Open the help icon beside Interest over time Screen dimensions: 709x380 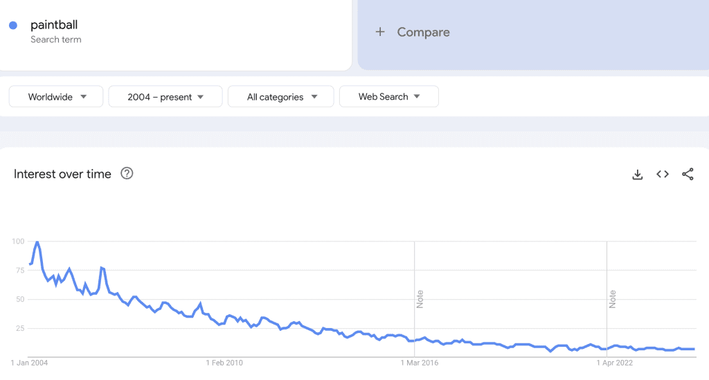coord(127,174)
